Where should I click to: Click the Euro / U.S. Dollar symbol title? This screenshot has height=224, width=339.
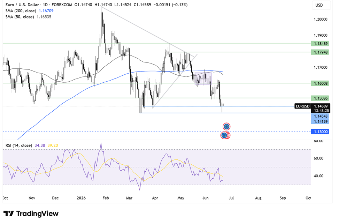tap(22, 5)
